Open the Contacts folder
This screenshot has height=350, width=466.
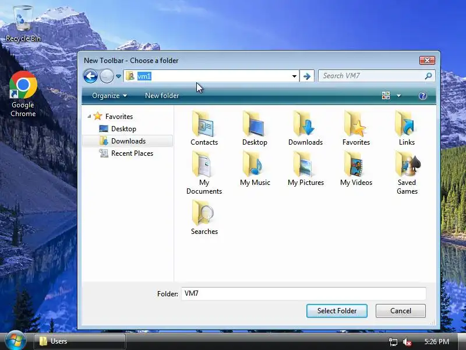click(204, 128)
